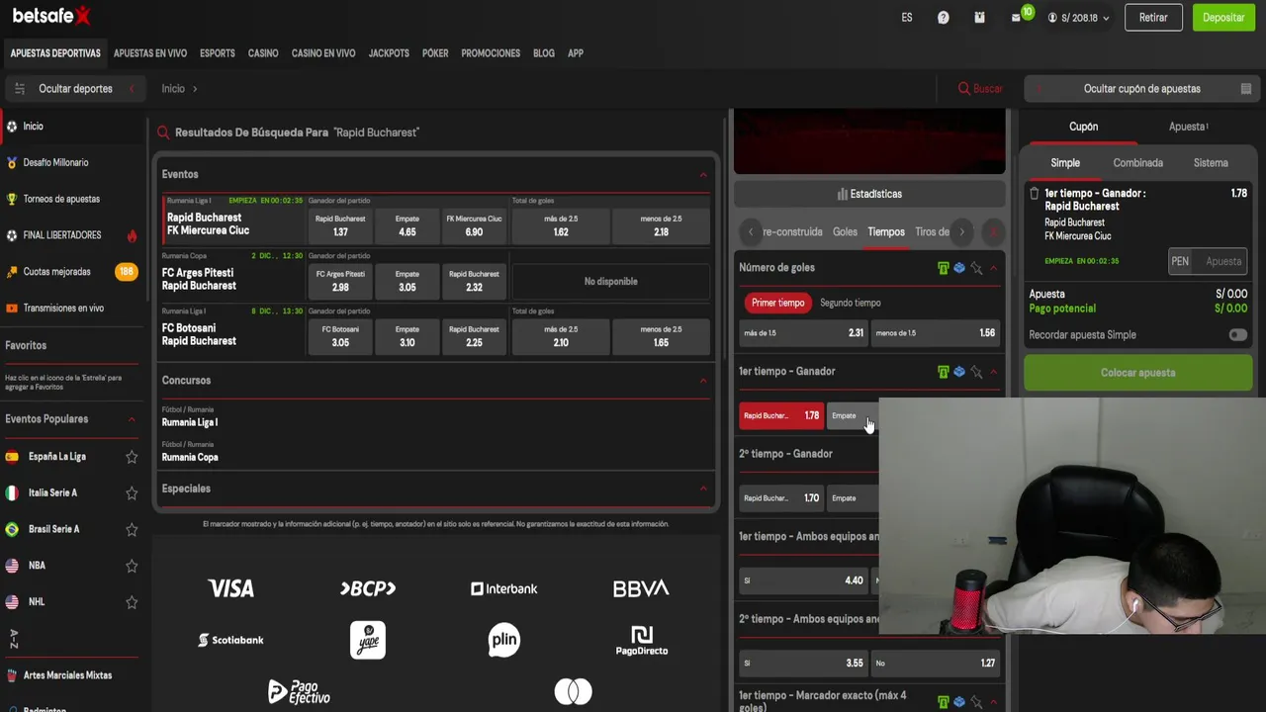Favorite NBA with star icon
The height and width of the screenshot is (712, 1266).
pyautogui.click(x=132, y=566)
